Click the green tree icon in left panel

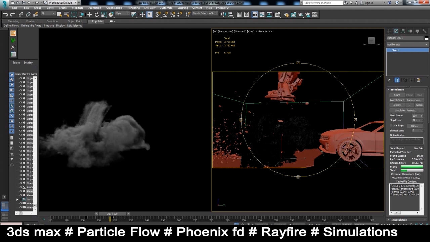[x=13, y=40]
